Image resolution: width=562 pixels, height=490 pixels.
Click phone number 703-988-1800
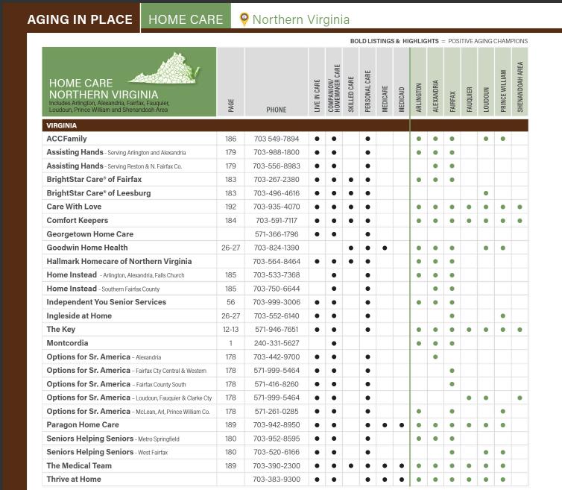277,152
